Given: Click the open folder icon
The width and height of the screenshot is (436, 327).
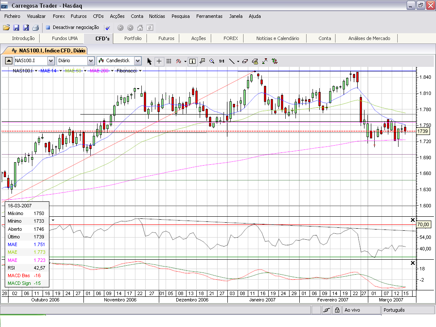Looking at the screenshot, I should (6, 28).
